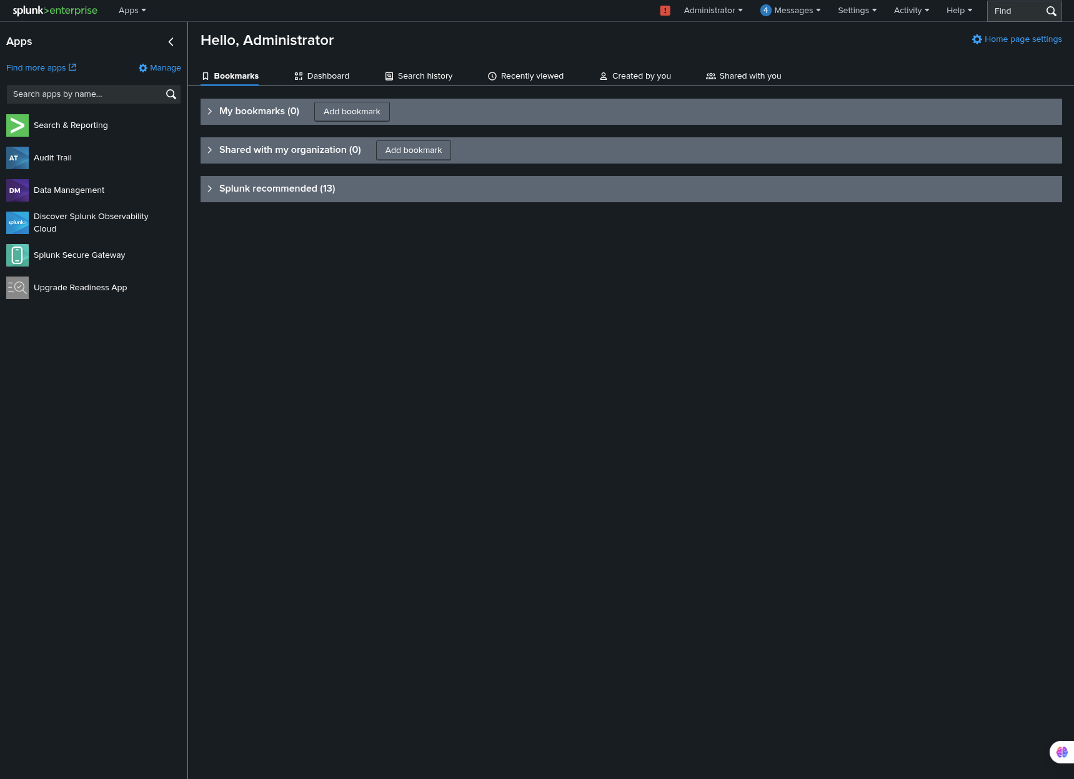1074x779 pixels.
Task: Click the Add bookmark button under My bookmarks
Action: coord(351,111)
